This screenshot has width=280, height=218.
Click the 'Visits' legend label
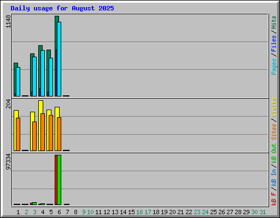pyautogui.click(x=273, y=107)
